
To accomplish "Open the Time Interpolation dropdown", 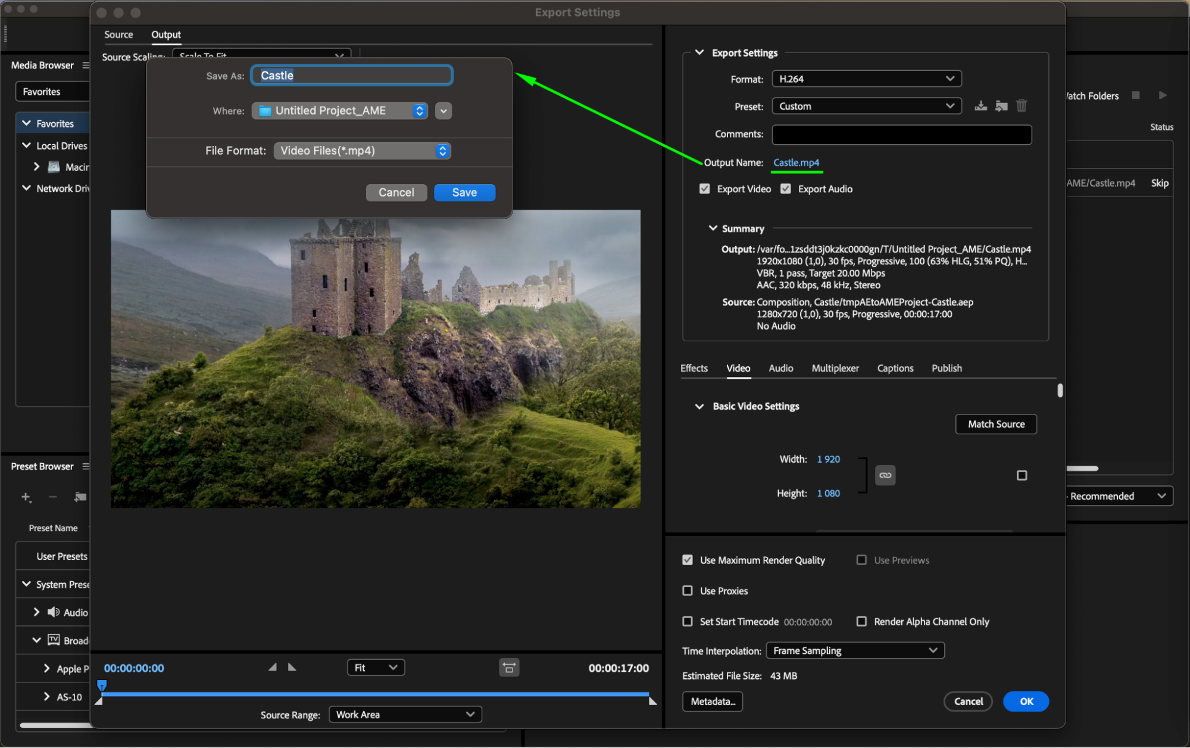I will (x=855, y=650).
